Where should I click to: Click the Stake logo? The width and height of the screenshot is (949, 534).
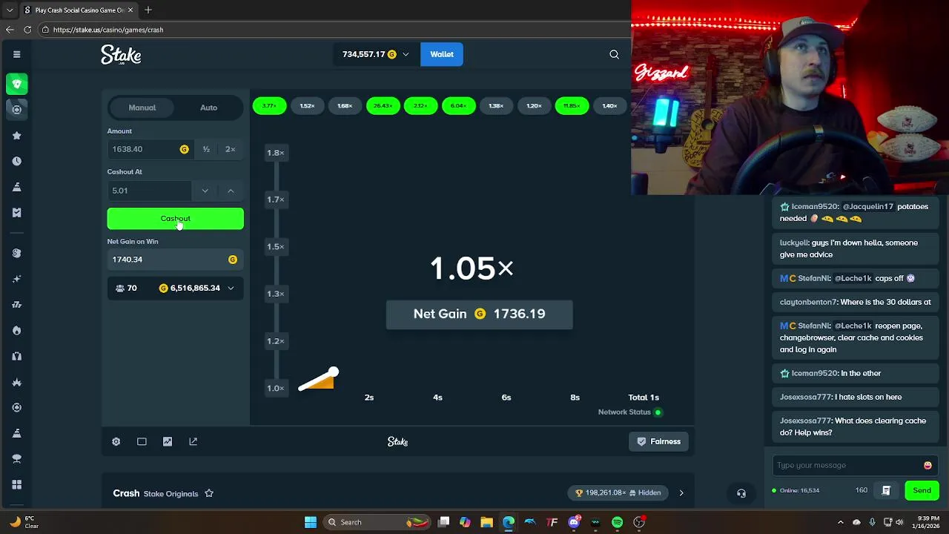coord(121,55)
